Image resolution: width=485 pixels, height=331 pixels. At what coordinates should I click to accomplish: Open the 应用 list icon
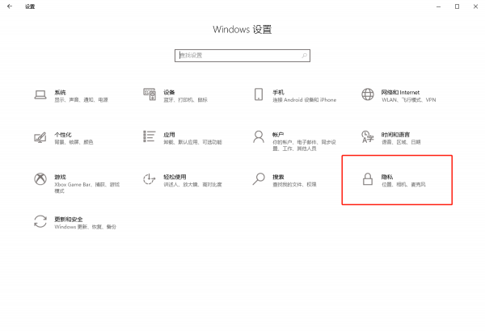(150, 136)
